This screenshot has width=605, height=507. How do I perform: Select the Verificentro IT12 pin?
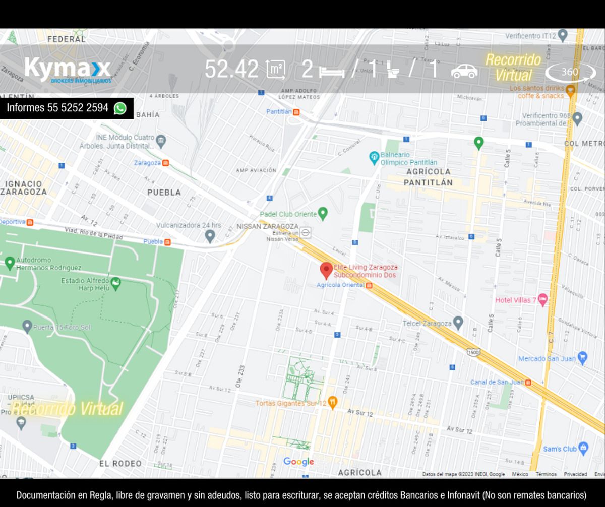pyautogui.click(x=563, y=36)
